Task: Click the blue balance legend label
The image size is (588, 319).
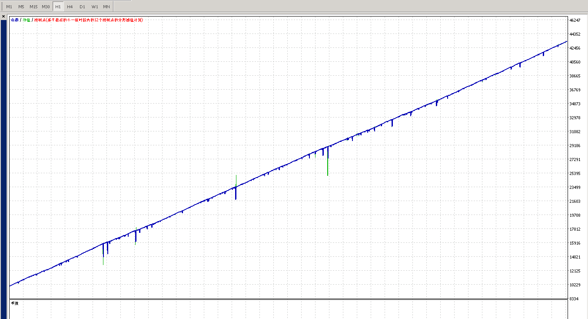Action: pyautogui.click(x=15, y=20)
